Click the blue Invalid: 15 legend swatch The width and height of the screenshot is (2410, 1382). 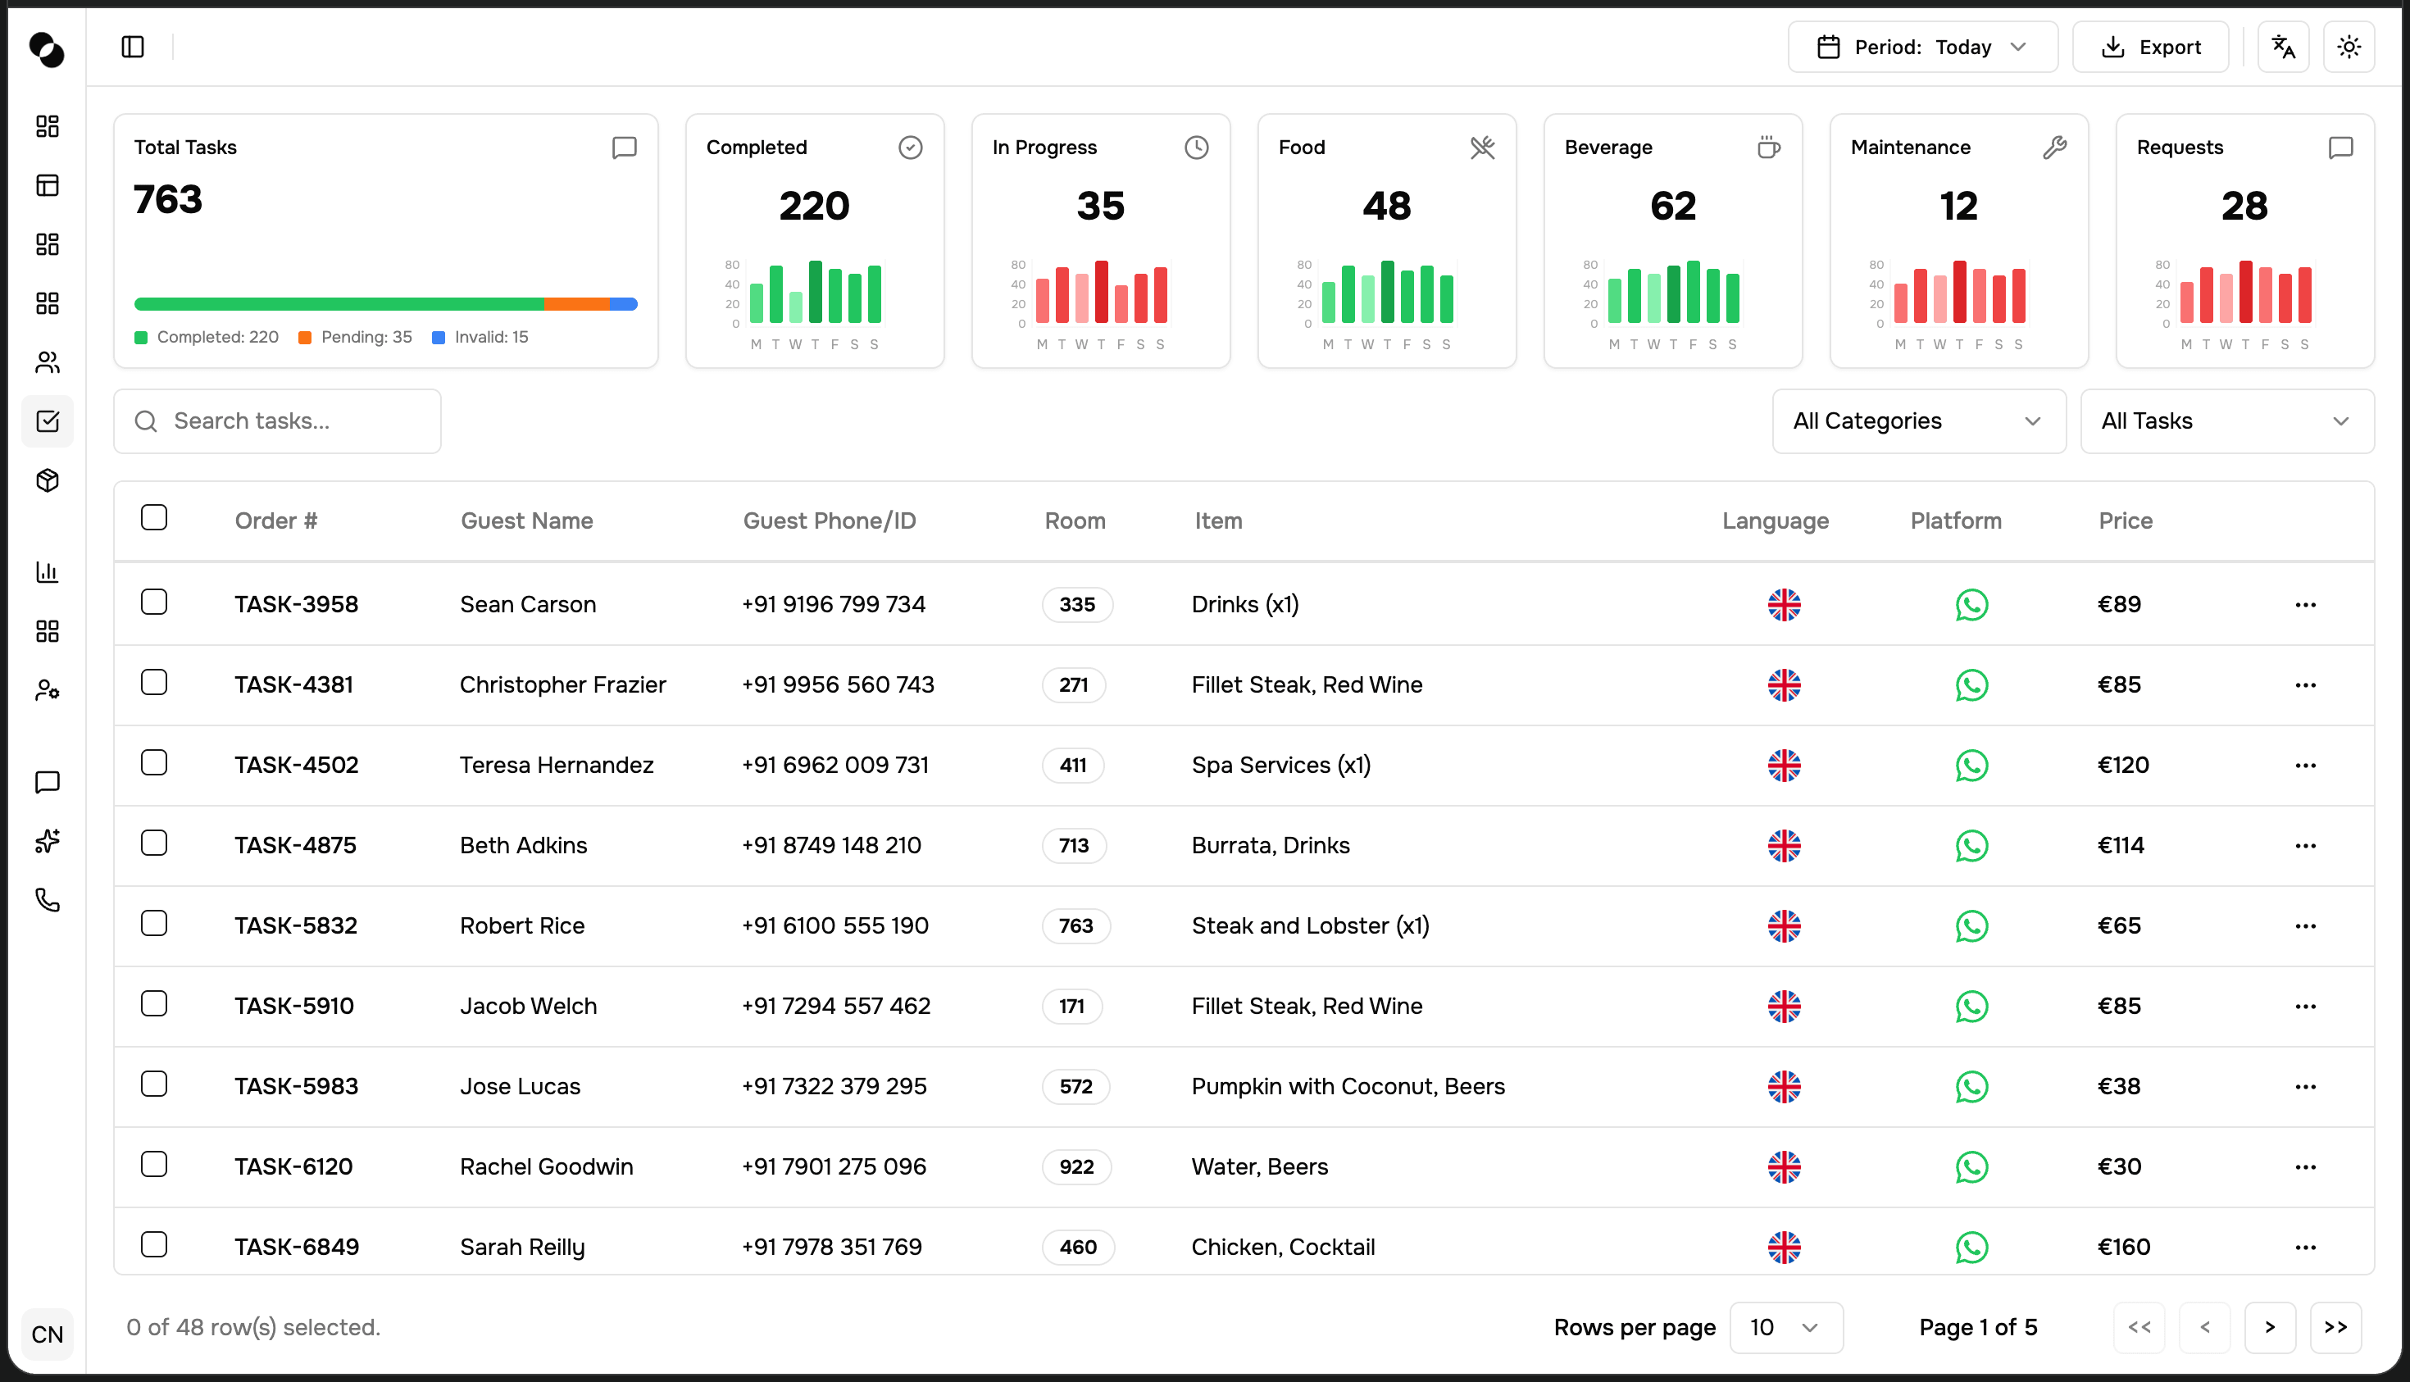[439, 338]
